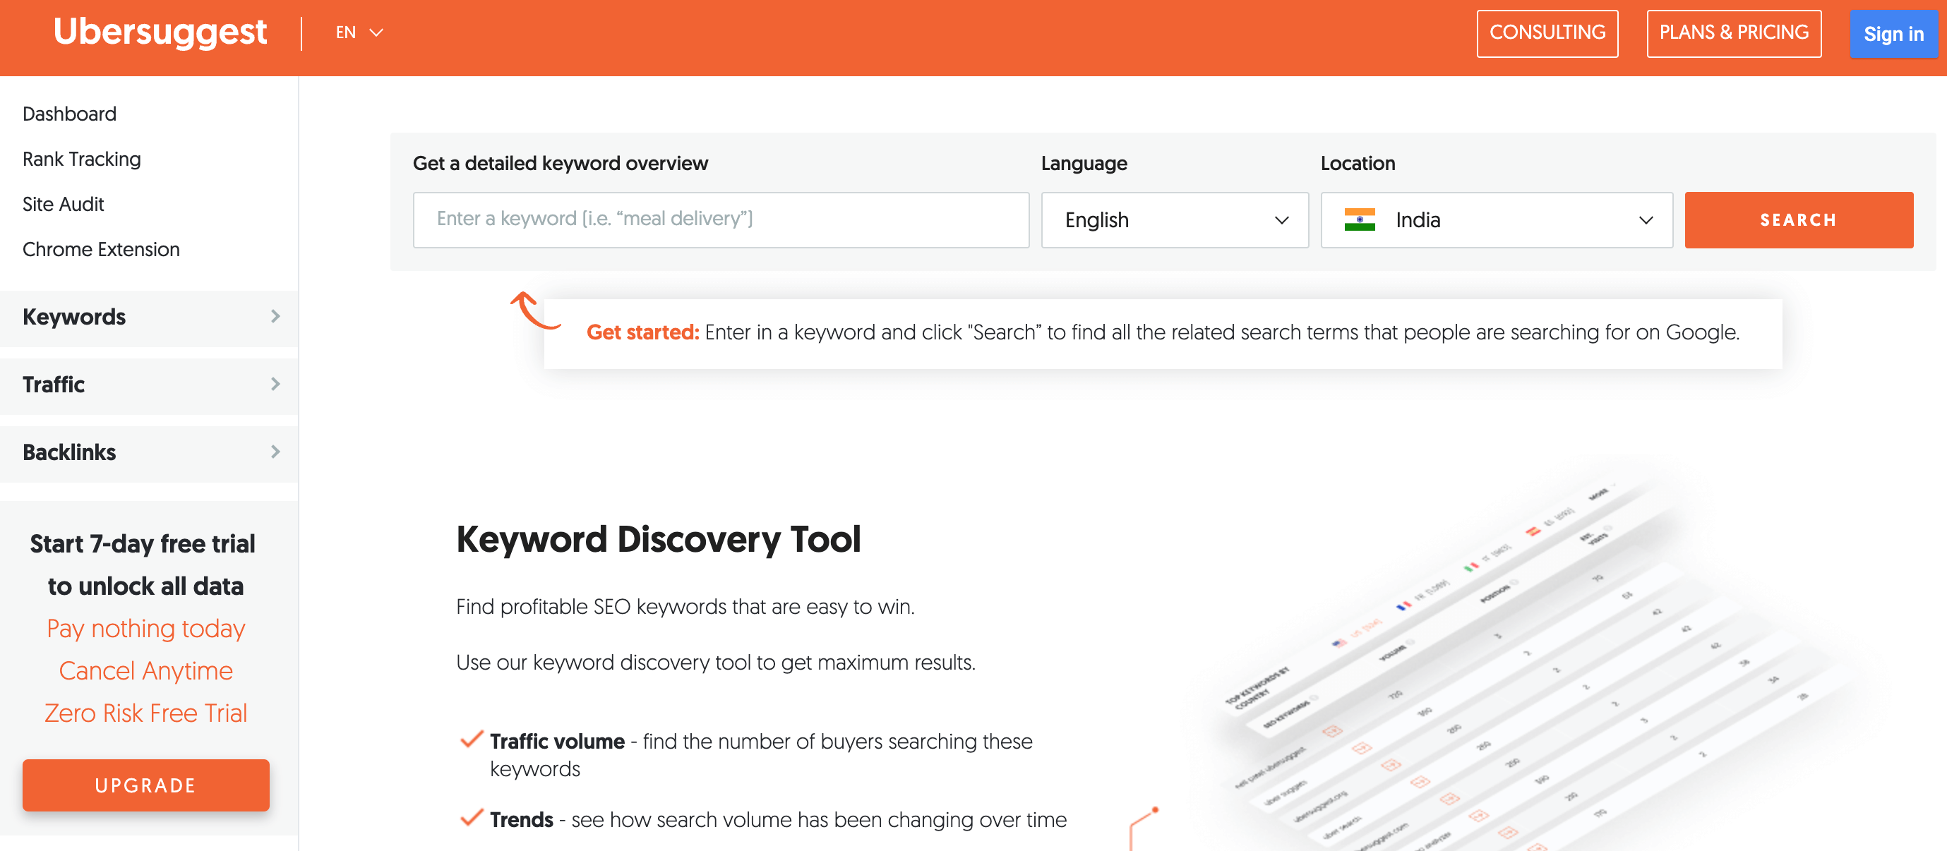The width and height of the screenshot is (1947, 851).
Task: Open the Language dropdown menu
Action: click(1172, 221)
